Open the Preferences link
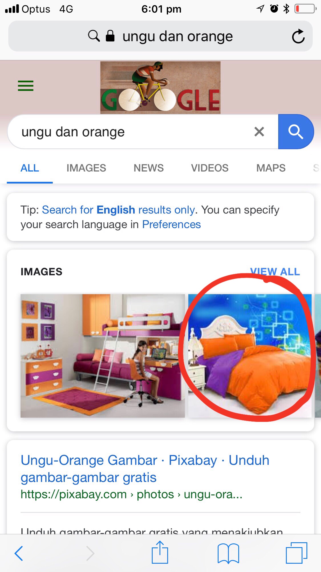 pos(171,225)
